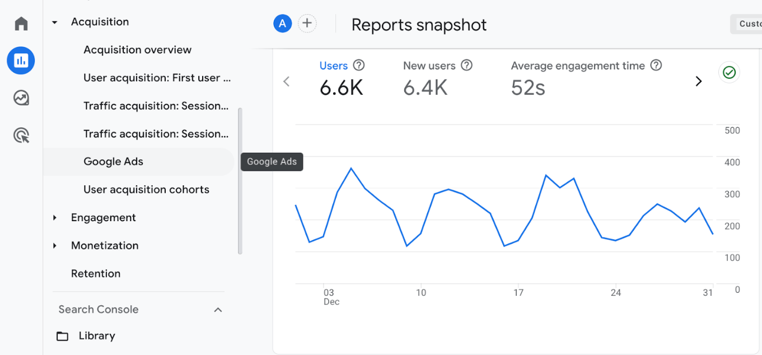
Task: Open the Library folder link
Action: pos(96,336)
